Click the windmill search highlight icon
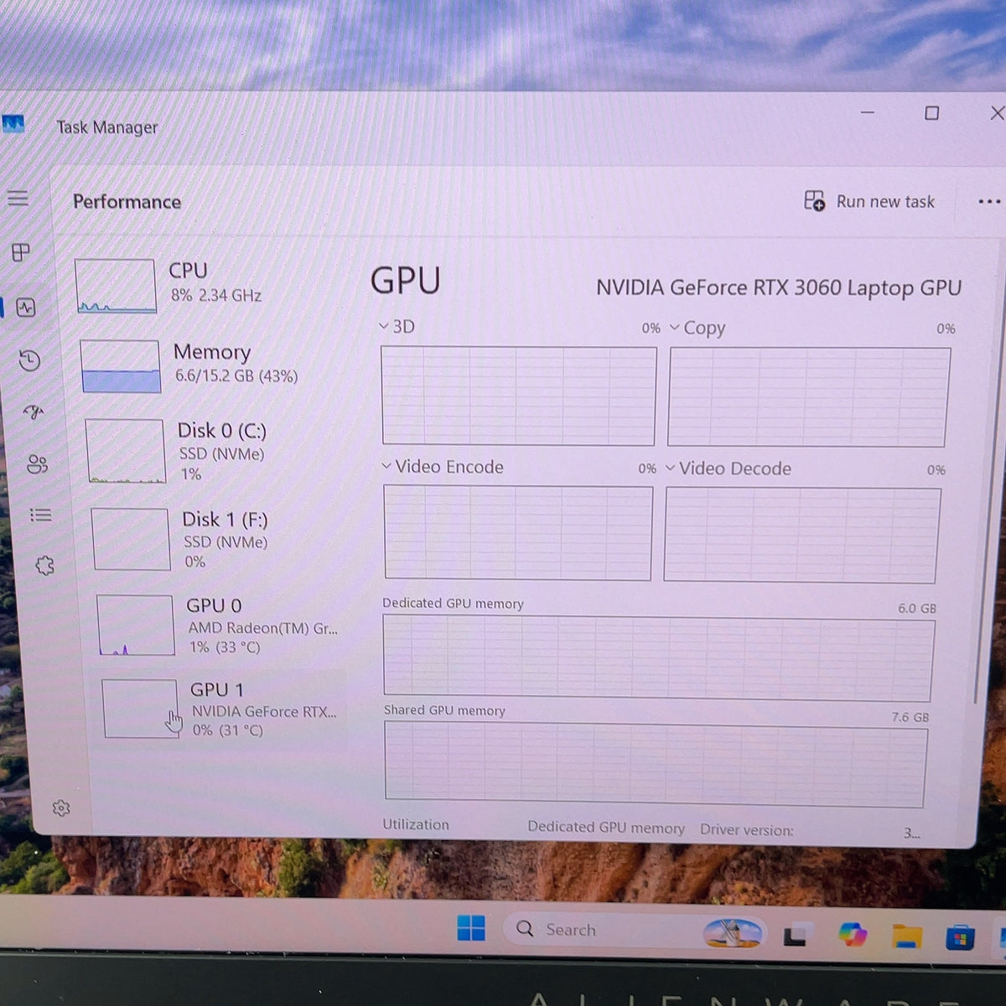1006x1006 pixels. [733, 932]
